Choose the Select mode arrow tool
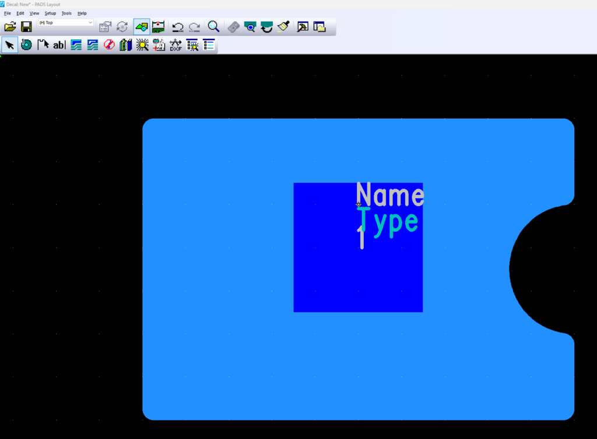Screen dimensions: 597x439 (x=10, y=45)
